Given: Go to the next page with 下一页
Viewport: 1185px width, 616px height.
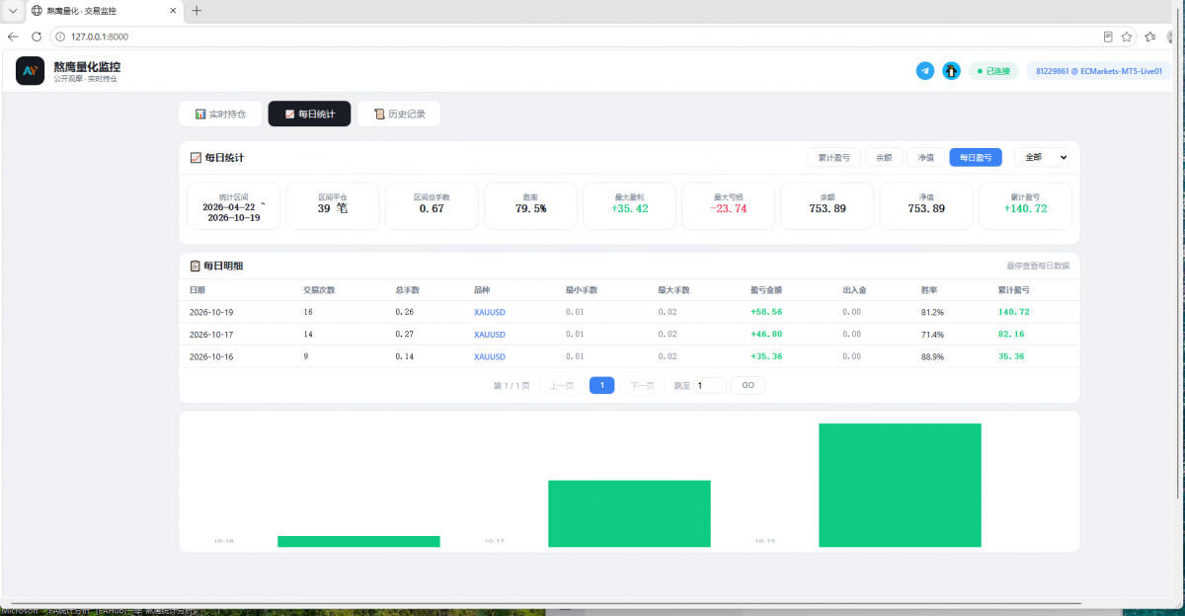Looking at the screenshot, I should (642, 386).
